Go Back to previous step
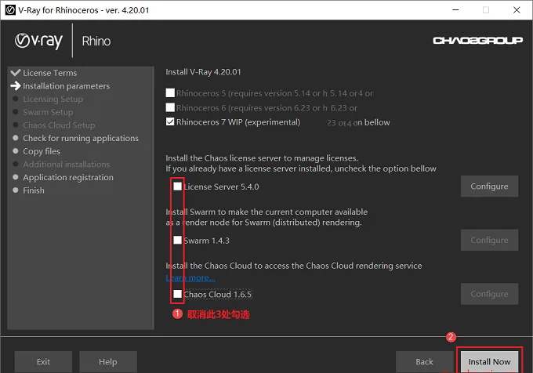The width and height of the screenshot is (533, 373). [x=424, y=361]
